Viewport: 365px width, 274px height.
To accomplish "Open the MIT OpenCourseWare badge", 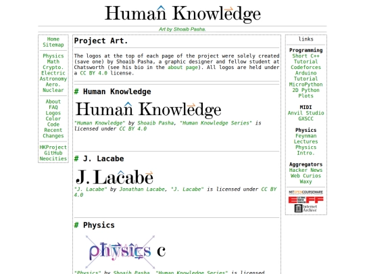I will pos(306,192).
